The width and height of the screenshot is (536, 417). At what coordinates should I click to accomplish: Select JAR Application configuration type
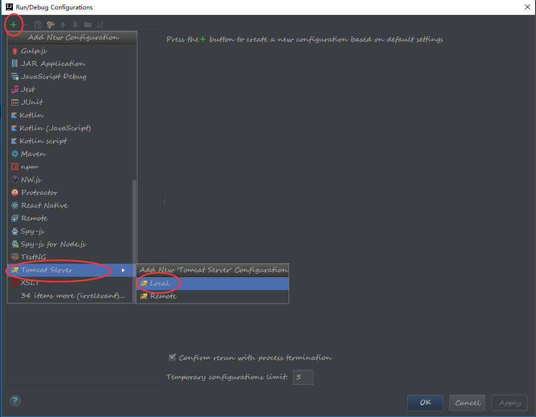coord(72,63)
